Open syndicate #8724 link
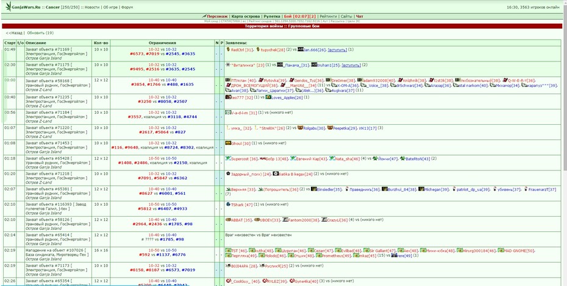The width and height of the screenshot is (567, 286). pos(171,147)
